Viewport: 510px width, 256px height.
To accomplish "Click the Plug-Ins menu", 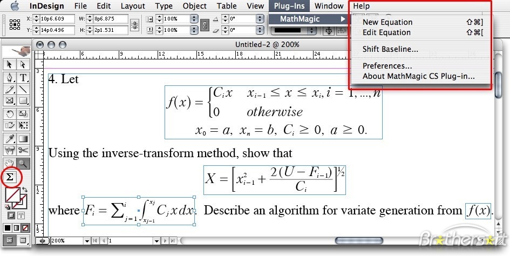I will click(x=289, y=6).
